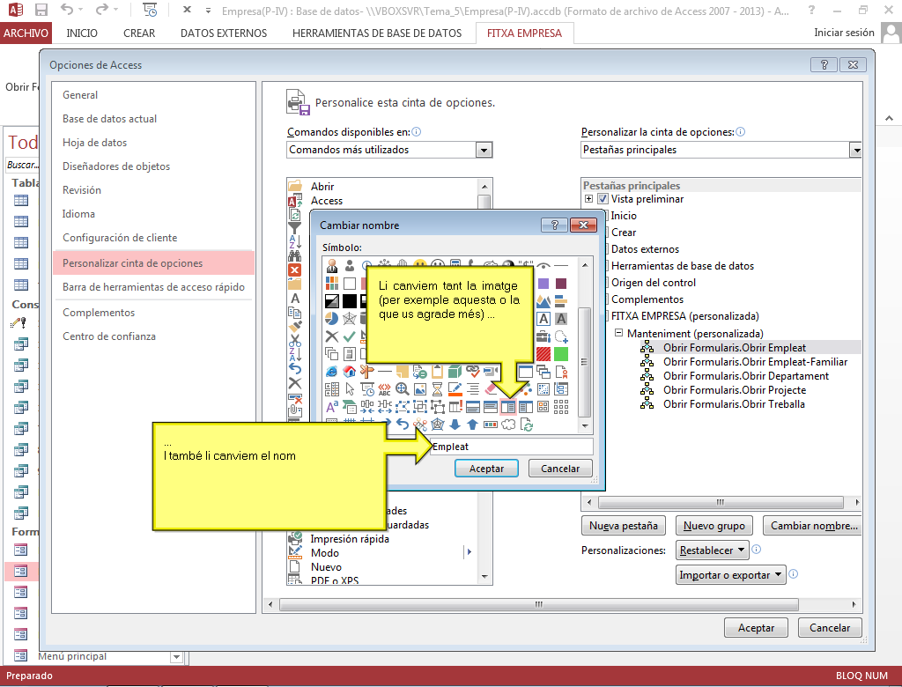Image resolution: width=902 pixels, height=687 pixels.
Task: Select the green checkmark symbol
Action: [x=349, y=336]
